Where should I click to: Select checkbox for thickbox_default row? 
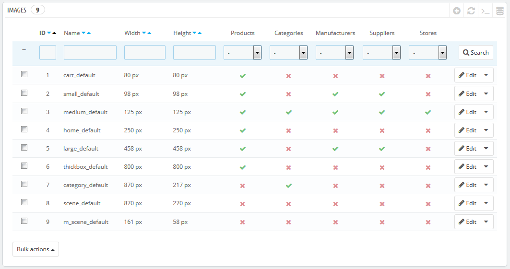(x=24, y=165)
